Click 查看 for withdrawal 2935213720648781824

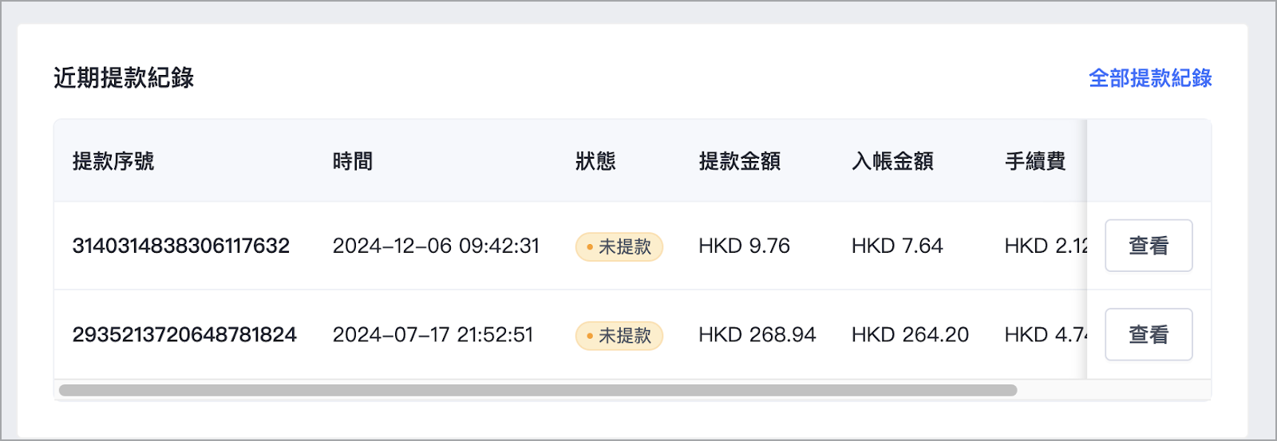tap(1149, 334)
